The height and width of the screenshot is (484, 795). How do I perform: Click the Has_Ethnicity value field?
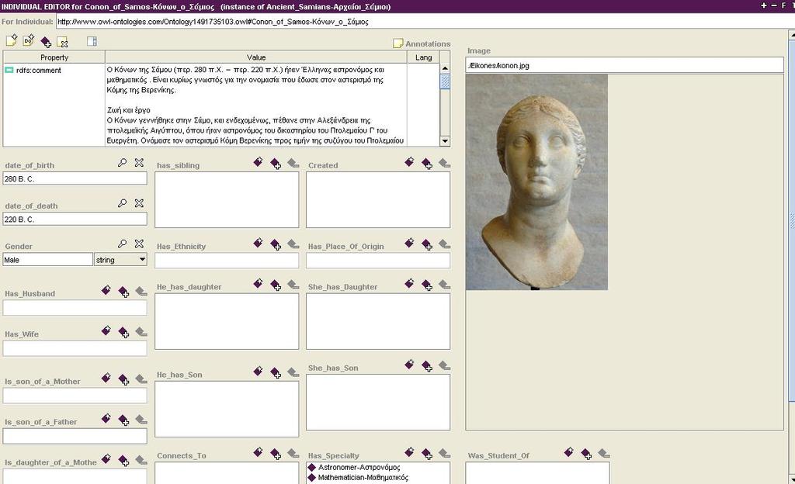pyautogui.click(x=227, y=260)
